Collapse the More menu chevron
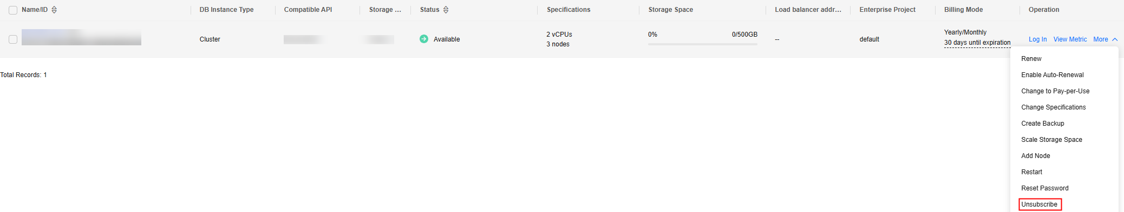Image resolution: width=1124 pixels, height=212 pixels. 1115,39
